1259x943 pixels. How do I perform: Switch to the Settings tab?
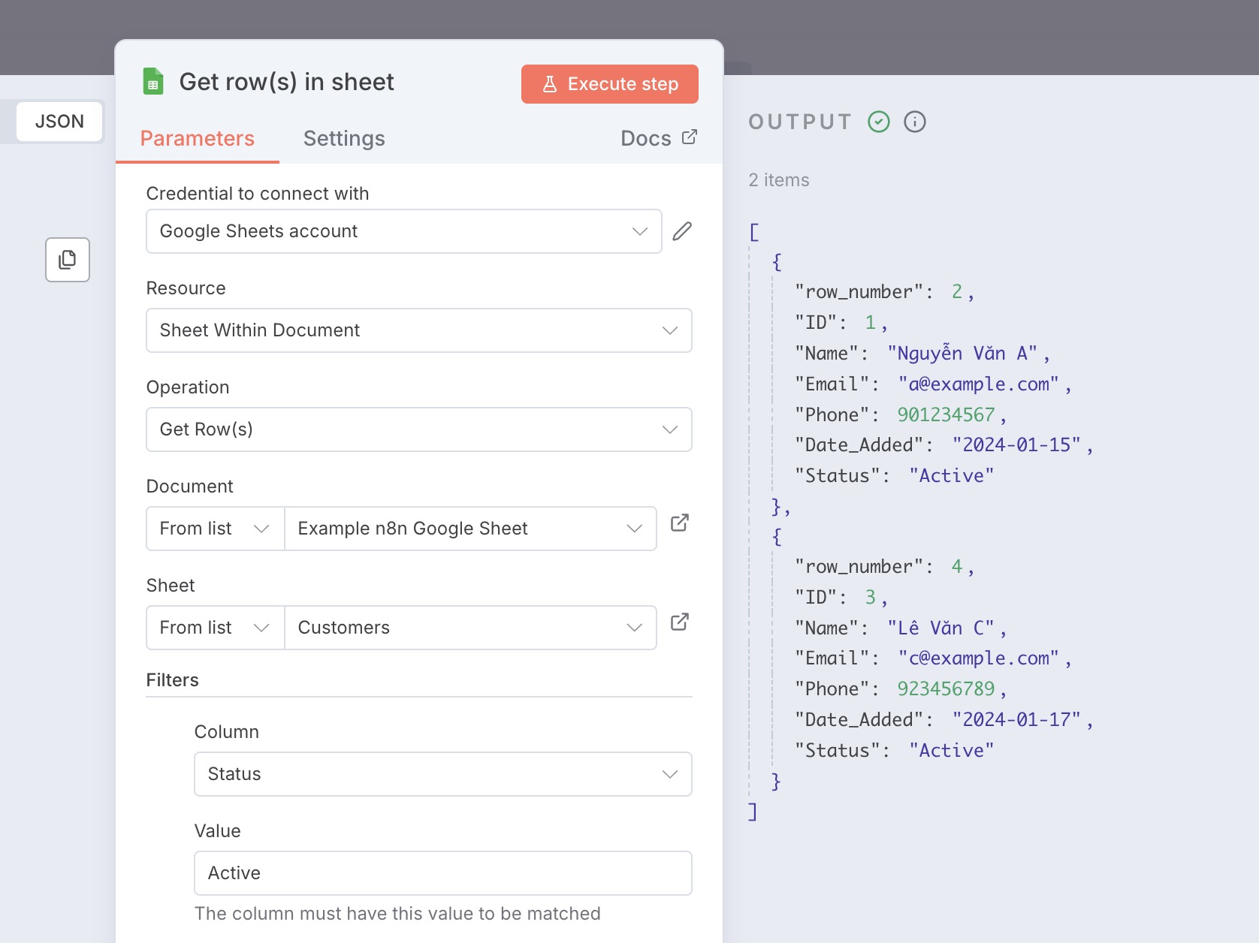click(344, 139)
